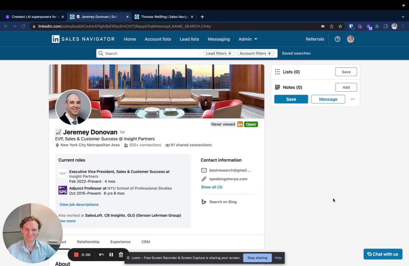Click View job descriptions link
The width and height of the screenshot is (409, 266).
pyautogui.click(x=79, y=204)
